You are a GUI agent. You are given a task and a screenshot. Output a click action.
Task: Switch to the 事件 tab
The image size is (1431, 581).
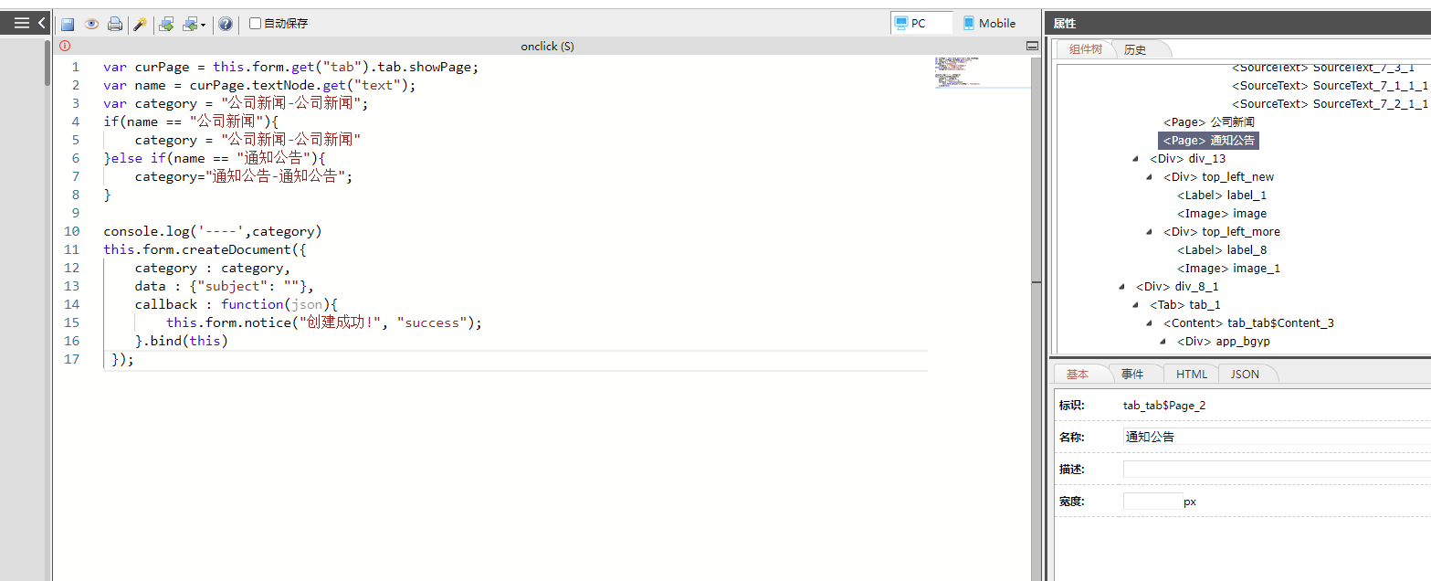pos(1132,374)
